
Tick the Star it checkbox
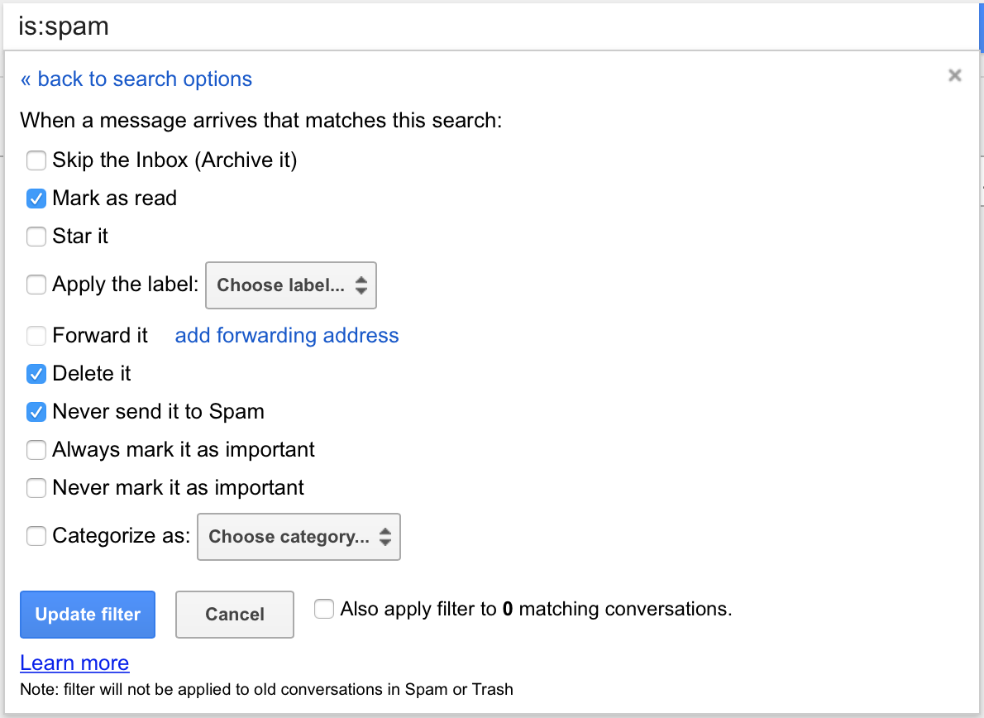click(x=36, y=237)
